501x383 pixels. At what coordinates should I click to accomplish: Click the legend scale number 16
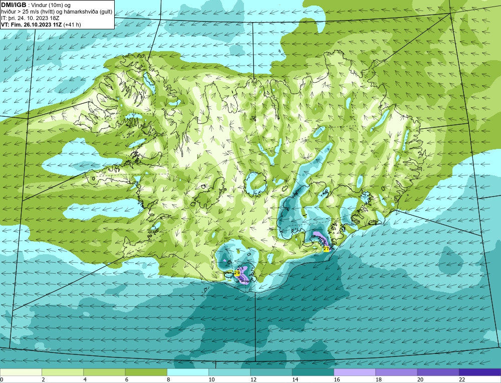coord(337,379)
